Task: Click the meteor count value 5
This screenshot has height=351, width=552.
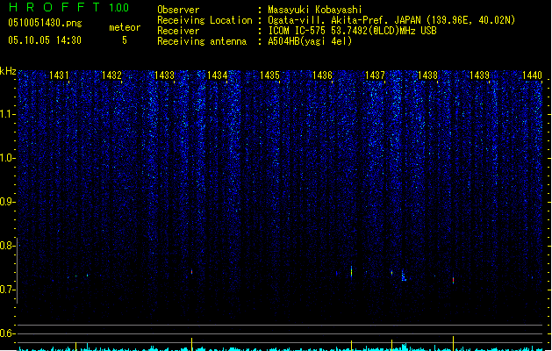Action: (x=125, y=40)
